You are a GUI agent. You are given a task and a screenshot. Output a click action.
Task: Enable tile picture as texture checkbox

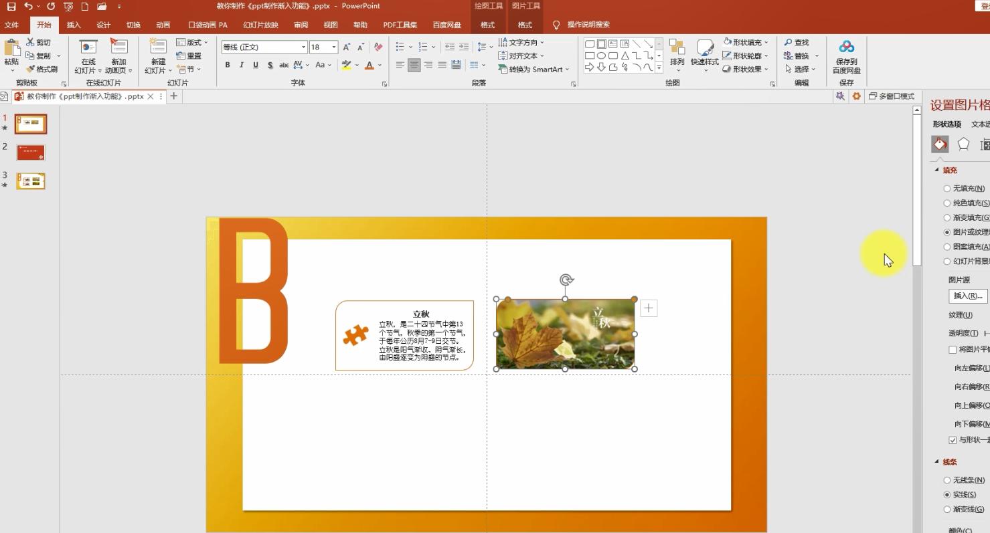click(953, 350)
